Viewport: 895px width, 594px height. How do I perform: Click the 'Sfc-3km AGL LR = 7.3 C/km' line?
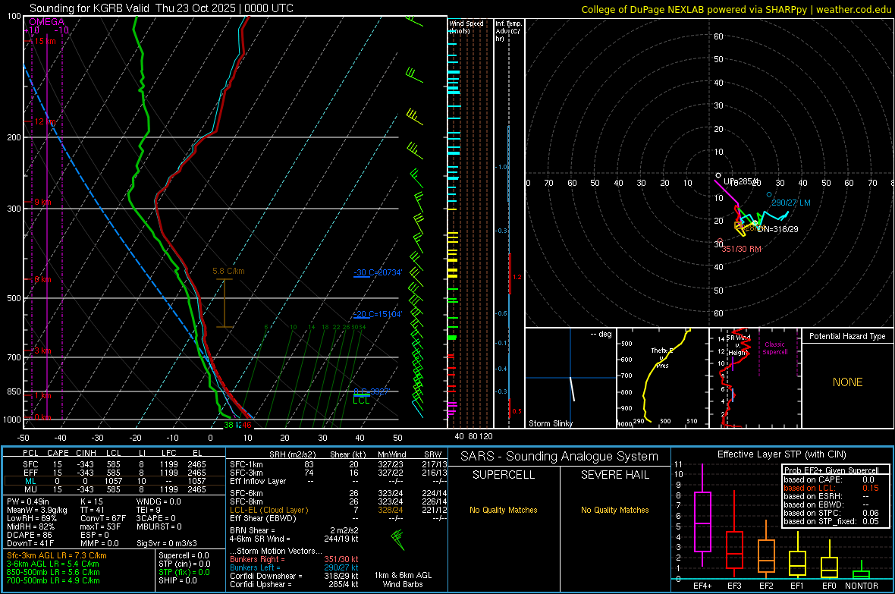click(x=57, y=555)
